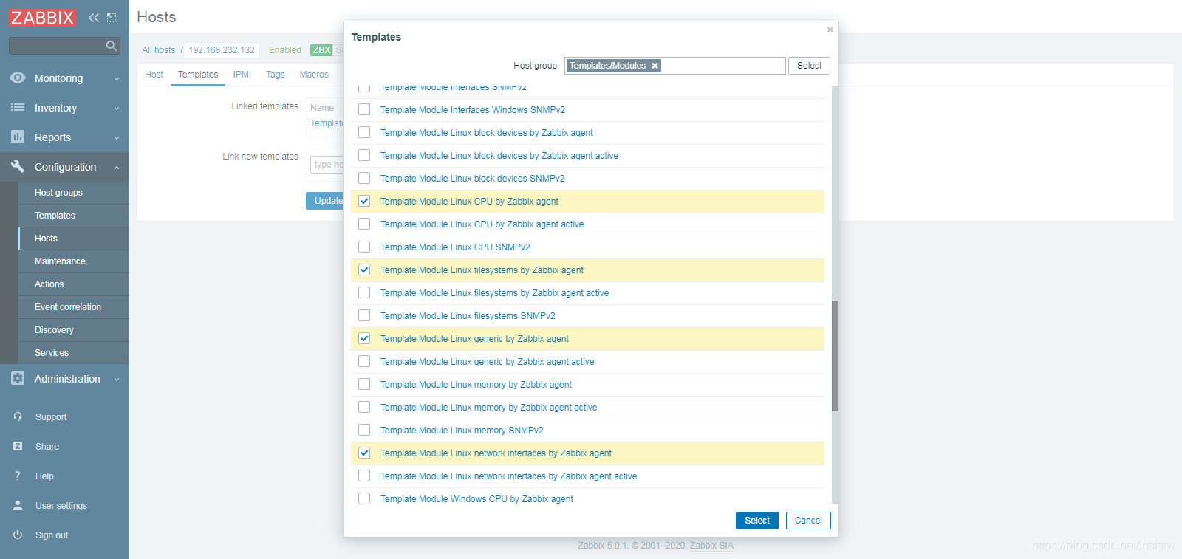Screen dimensions: 1182x559
Task: Switch to the Macros tab
Action: click(314, 75)
